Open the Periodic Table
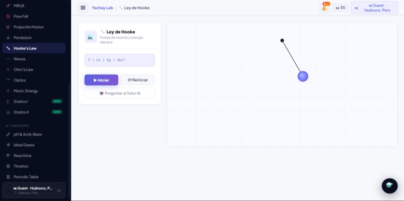 (x=34, y=177)
